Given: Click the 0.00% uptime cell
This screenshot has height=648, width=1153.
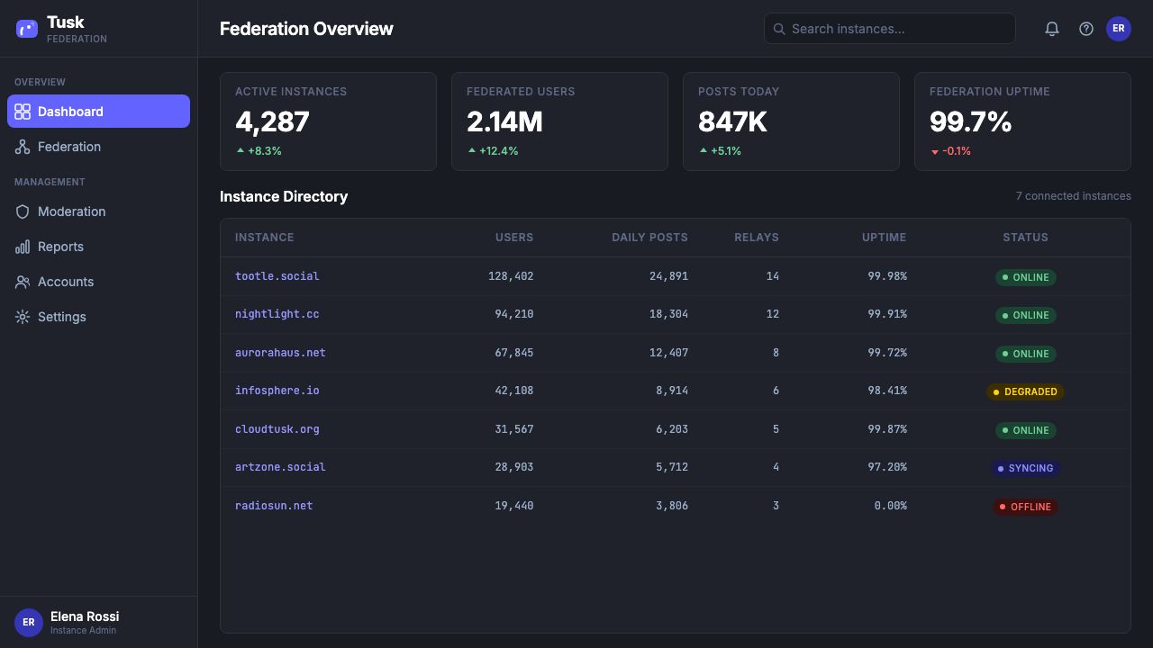Looking at the screenshot, I should coord(891,506).
